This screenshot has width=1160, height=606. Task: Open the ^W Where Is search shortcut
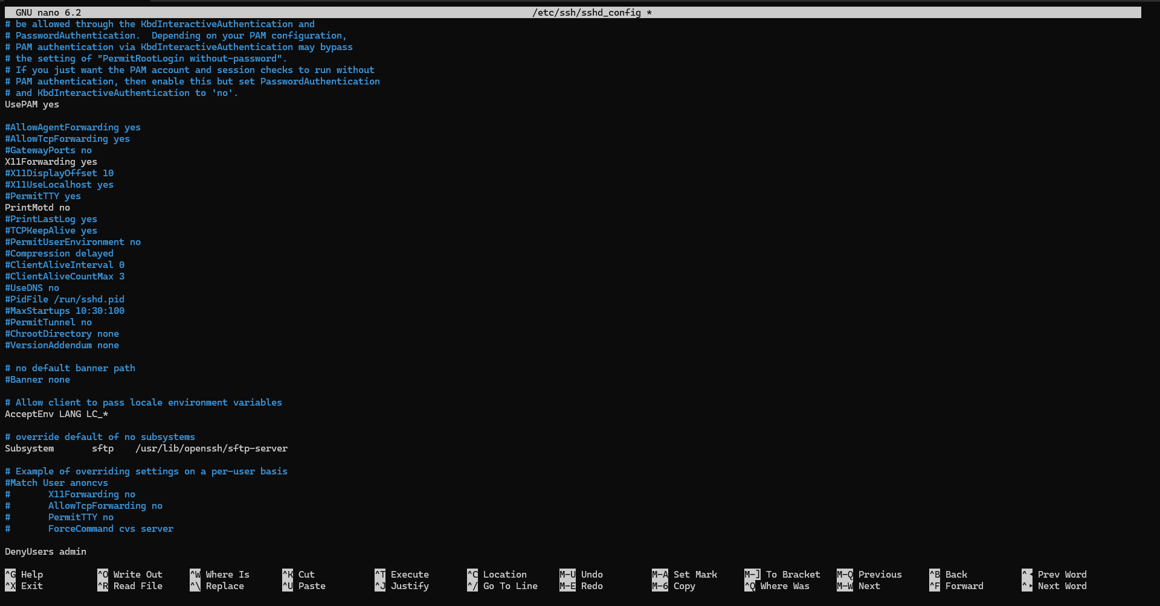(220, 575)
